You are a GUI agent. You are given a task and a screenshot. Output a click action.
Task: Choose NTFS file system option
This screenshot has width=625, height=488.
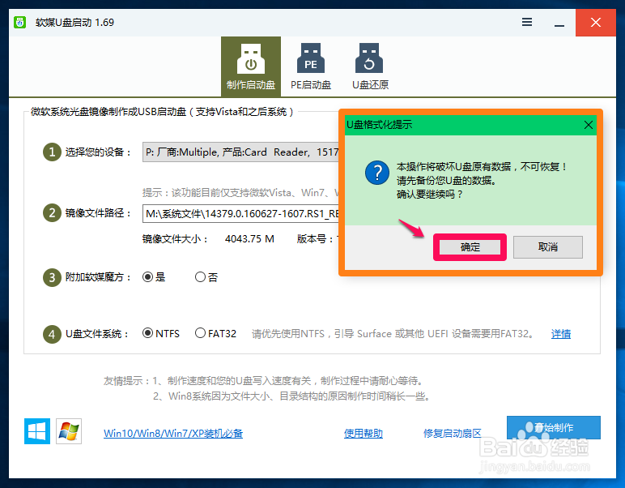pos(161,333)
